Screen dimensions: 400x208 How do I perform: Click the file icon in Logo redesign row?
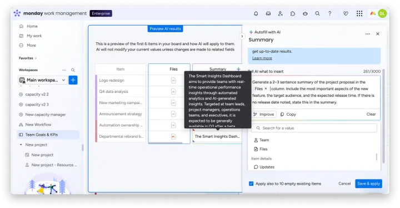(x=173, y=80)
